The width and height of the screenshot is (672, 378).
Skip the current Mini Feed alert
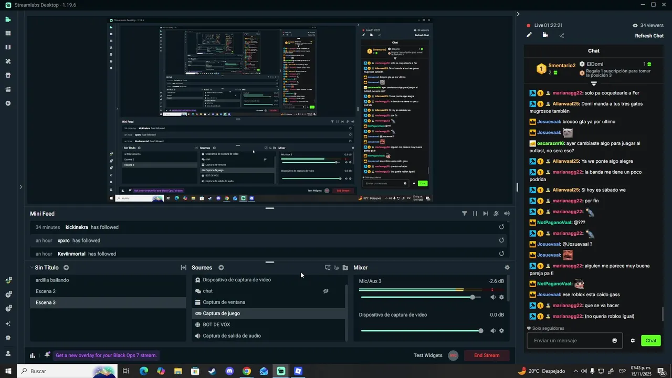[x=486, y=214]
